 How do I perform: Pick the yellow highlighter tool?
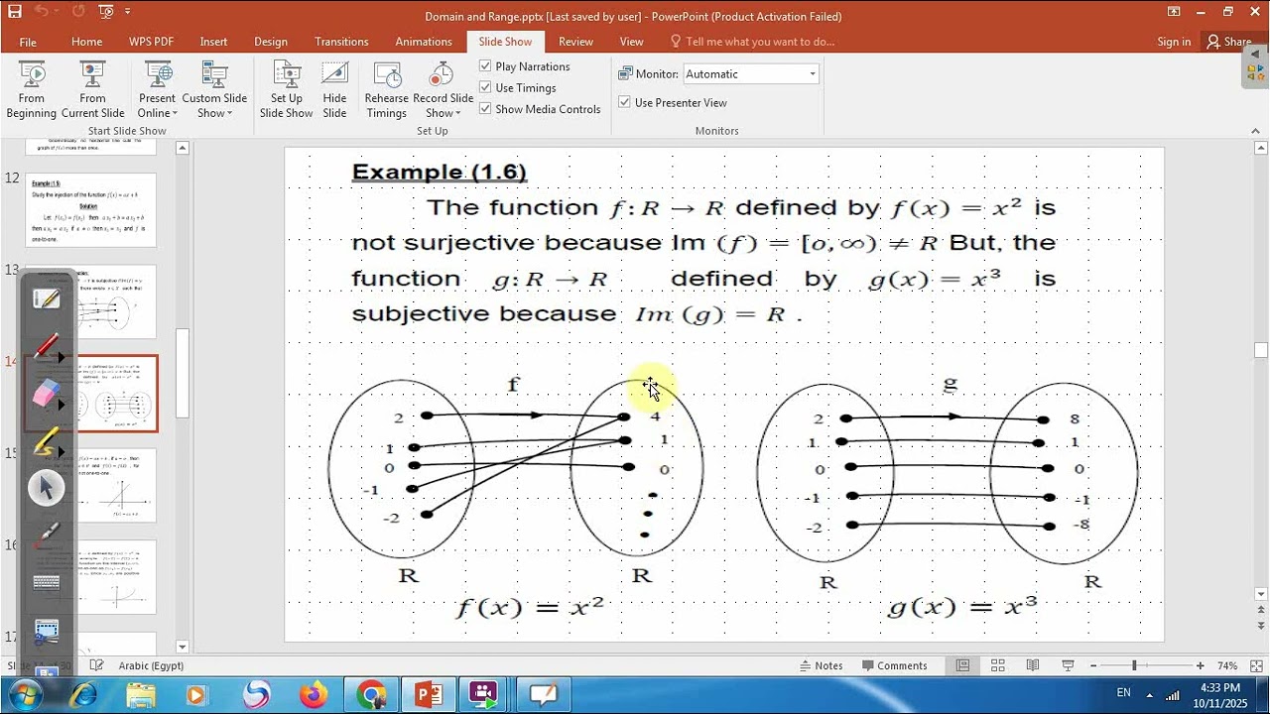[x=45, y=441]
